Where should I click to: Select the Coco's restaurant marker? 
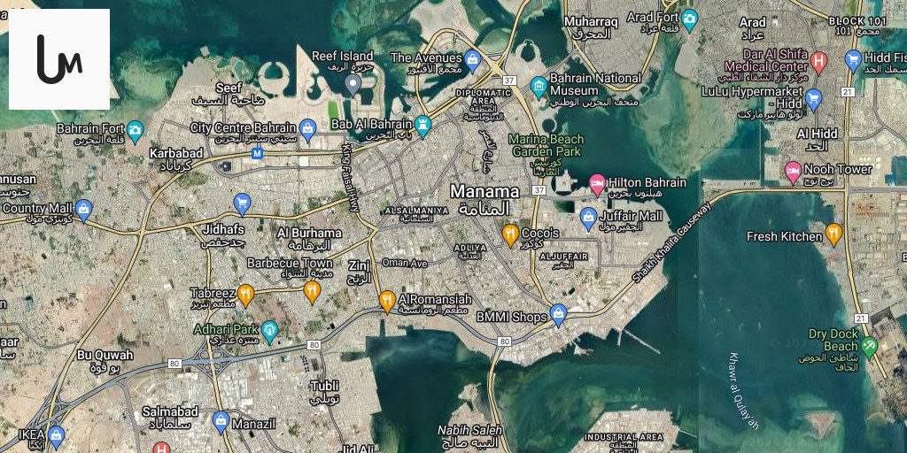coord(510,234)
